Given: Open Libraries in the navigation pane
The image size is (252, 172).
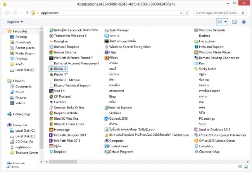Looking at the screenshot, I should pyautogui.click(x=19, y=81).
